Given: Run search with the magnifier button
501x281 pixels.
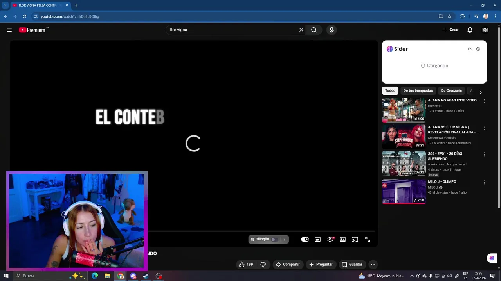Looking at the screenshot, I should click(314, 30).
